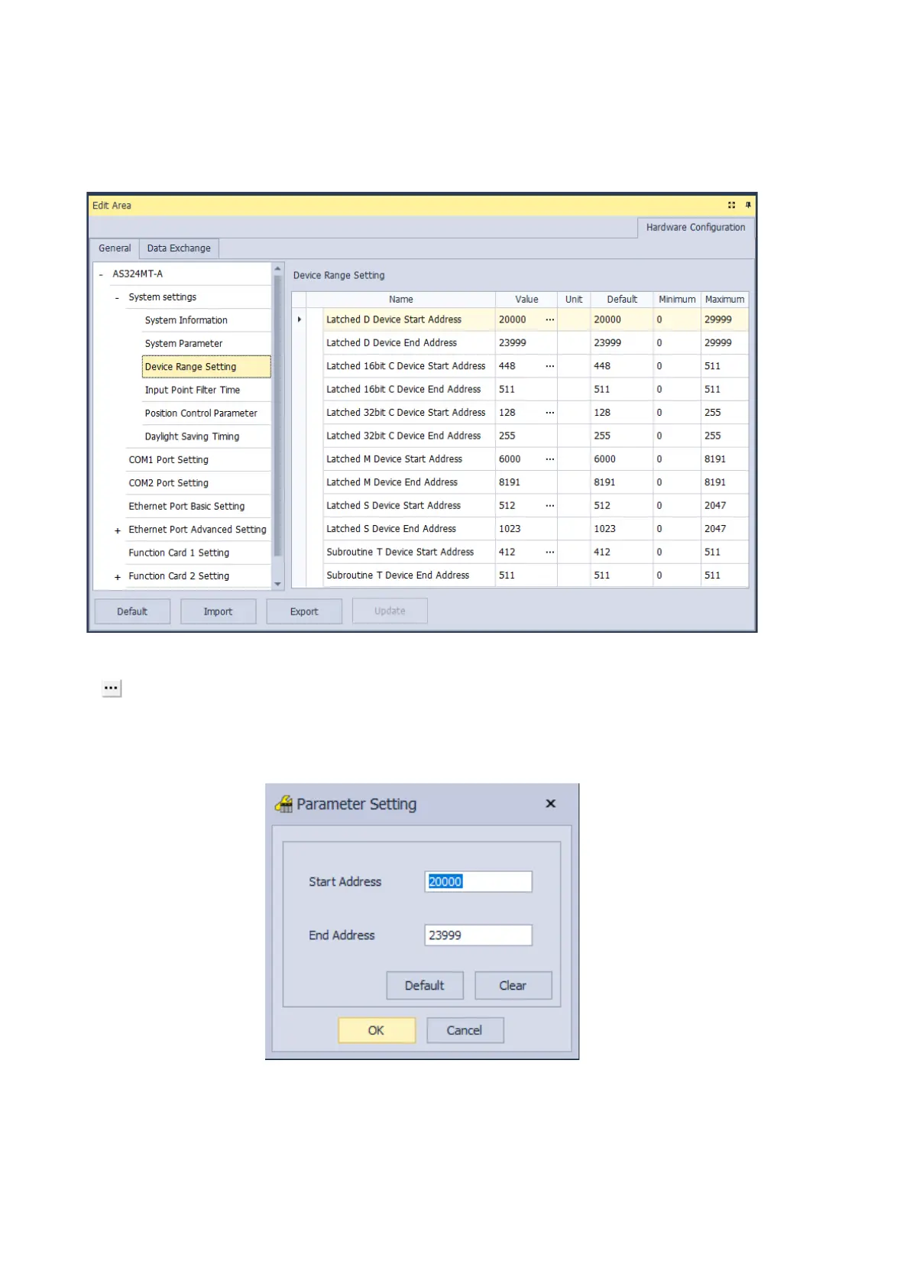
Task: Switch to the General tab
Action: (x=115, y=248)
